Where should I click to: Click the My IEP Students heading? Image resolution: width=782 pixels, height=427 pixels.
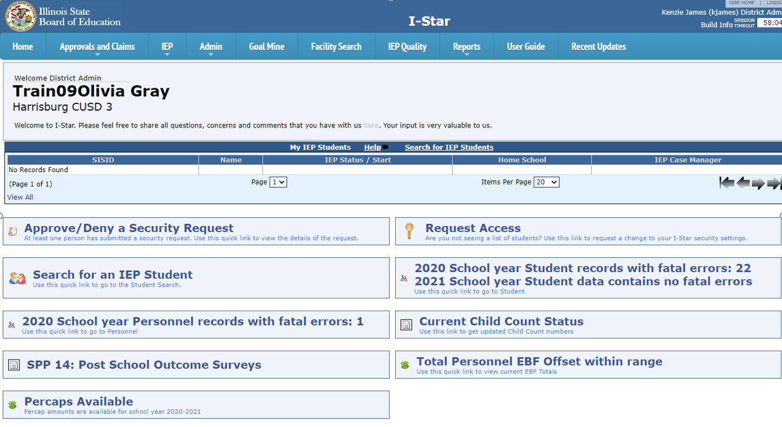tap(320, 147)
